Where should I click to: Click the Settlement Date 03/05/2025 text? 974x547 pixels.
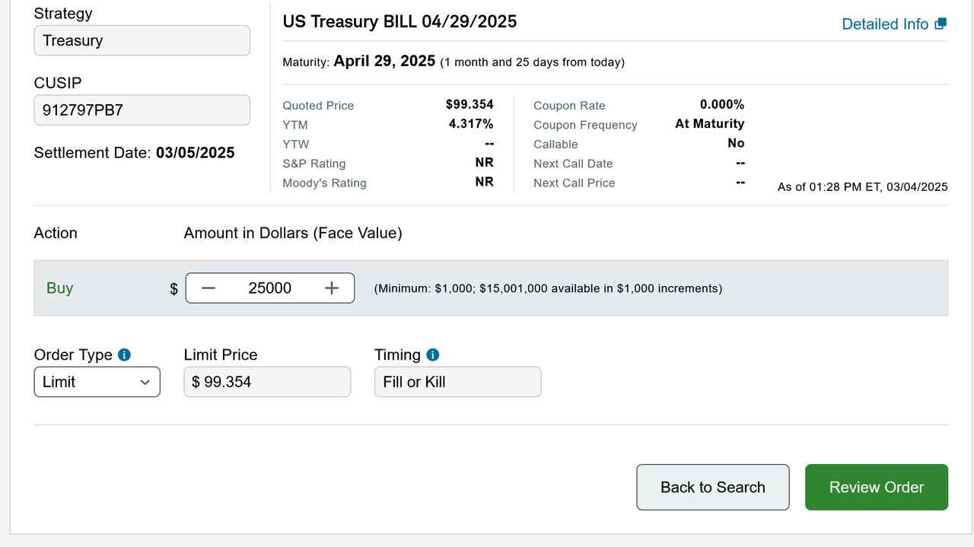click(x=134, y=153)
